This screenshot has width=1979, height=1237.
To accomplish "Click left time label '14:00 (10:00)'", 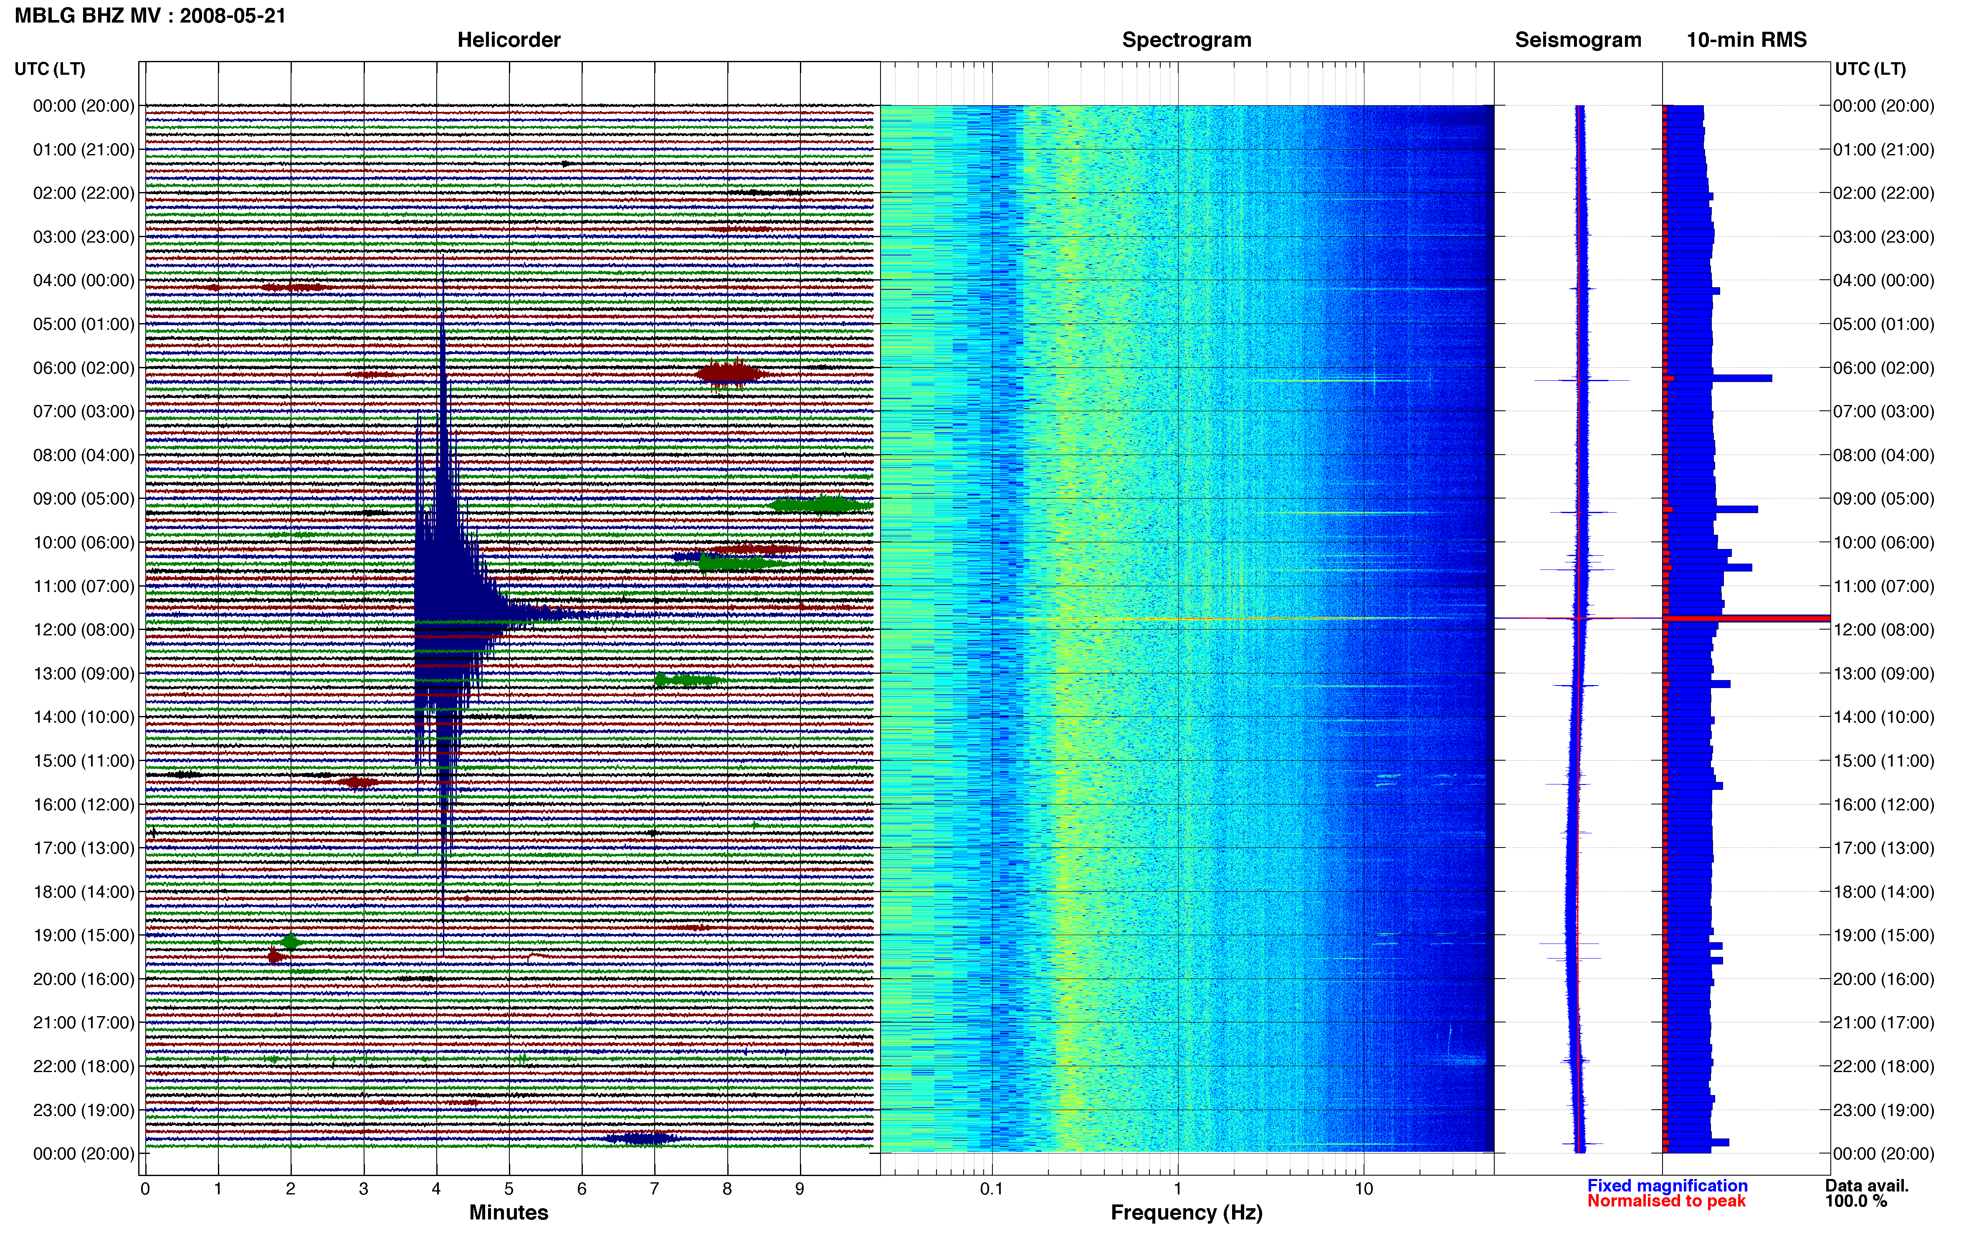I will pos(84,718).
